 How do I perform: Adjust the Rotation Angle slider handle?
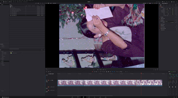168,11
